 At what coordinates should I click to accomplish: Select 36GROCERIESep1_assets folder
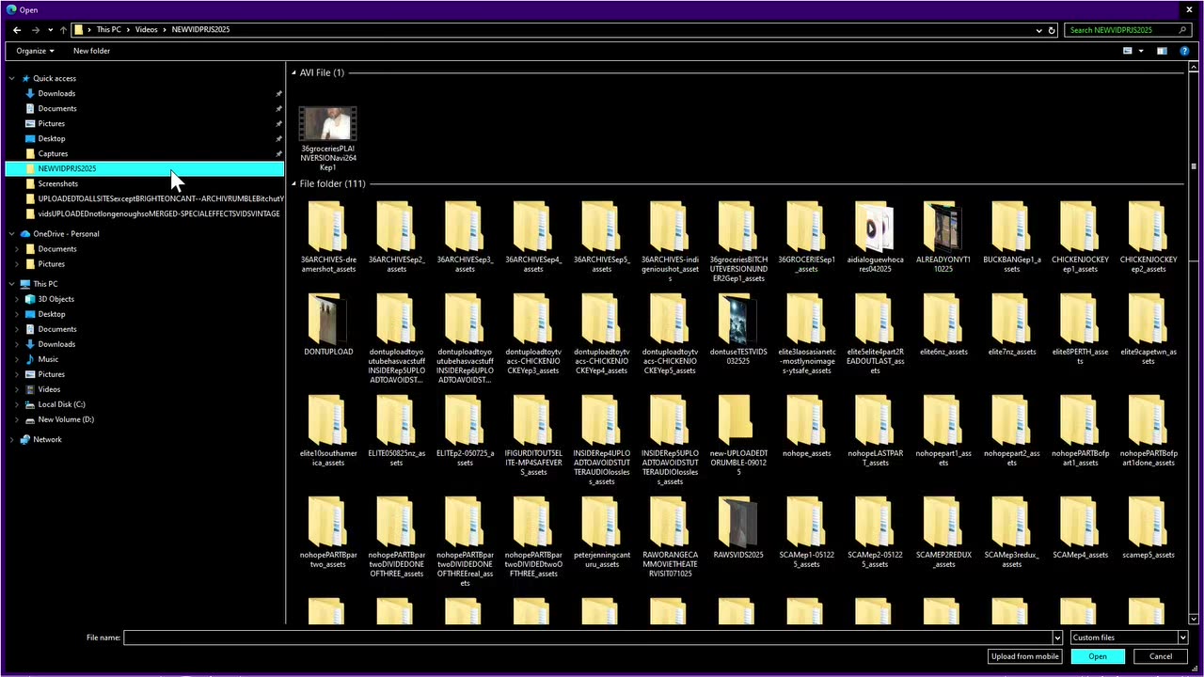tap(806, 239)
